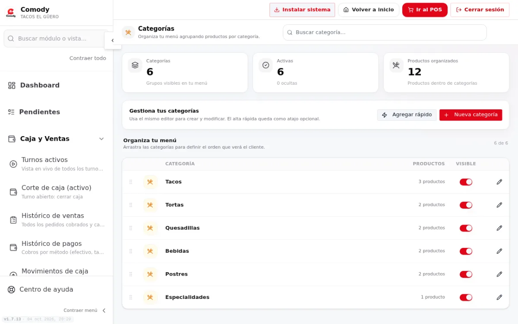Image resolution: width=518 pixels, height=324 pixels.
Task: Click the '6 de 6' counter text
Action: point(501,143)
